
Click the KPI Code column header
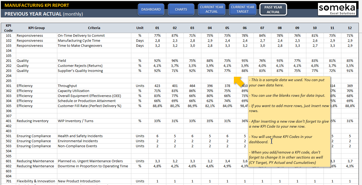coord(8,28)
